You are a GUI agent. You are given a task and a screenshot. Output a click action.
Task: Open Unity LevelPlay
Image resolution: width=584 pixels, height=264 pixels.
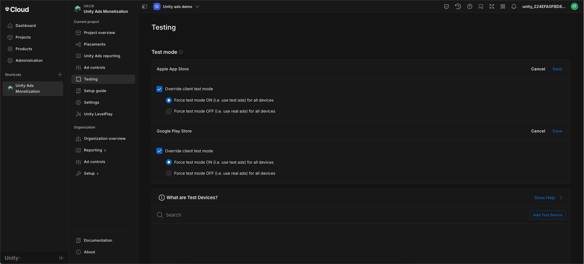click(x=103, y=114)
